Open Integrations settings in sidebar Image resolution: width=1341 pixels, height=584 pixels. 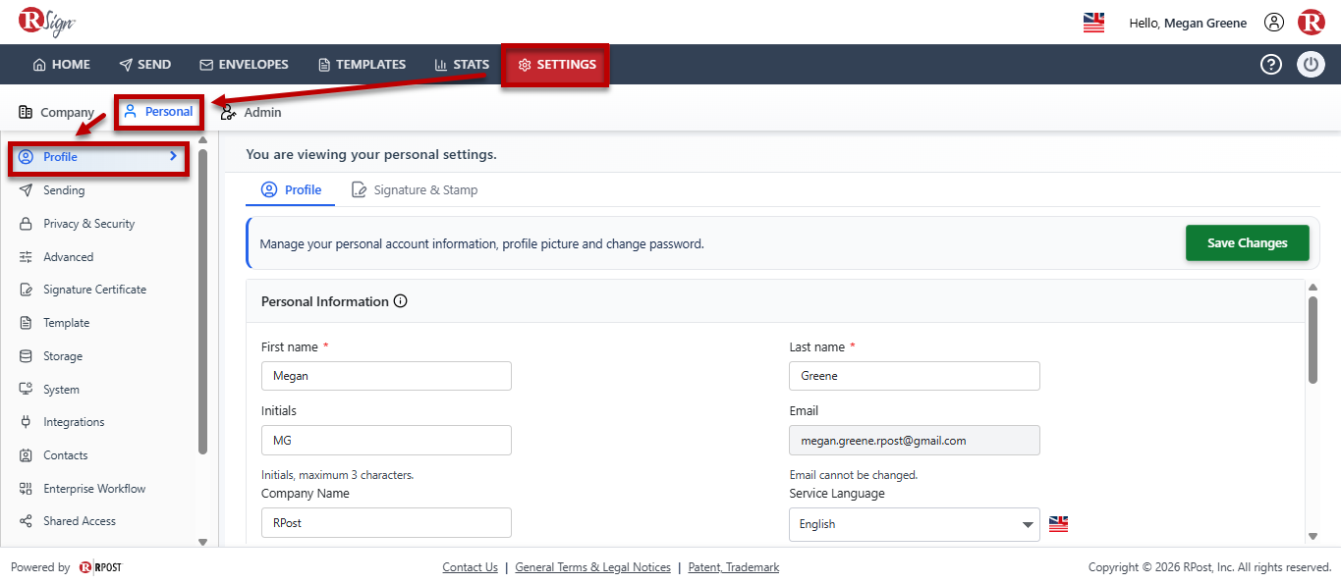74,422
